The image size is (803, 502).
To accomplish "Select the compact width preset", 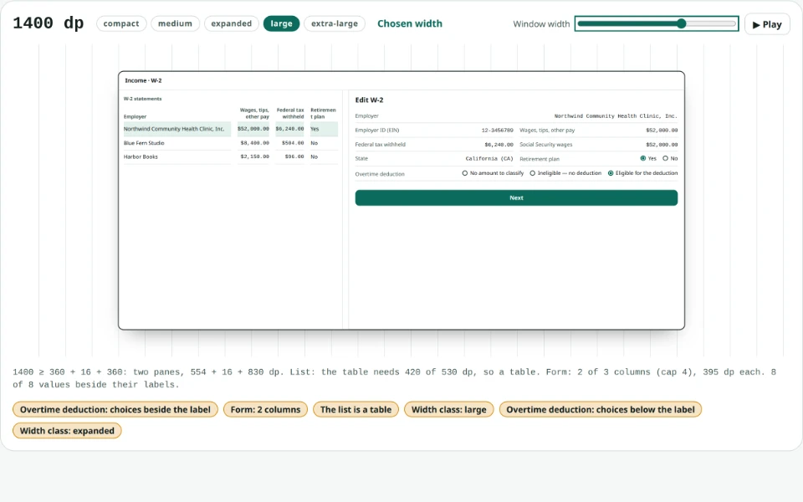I will click(120, 23).
